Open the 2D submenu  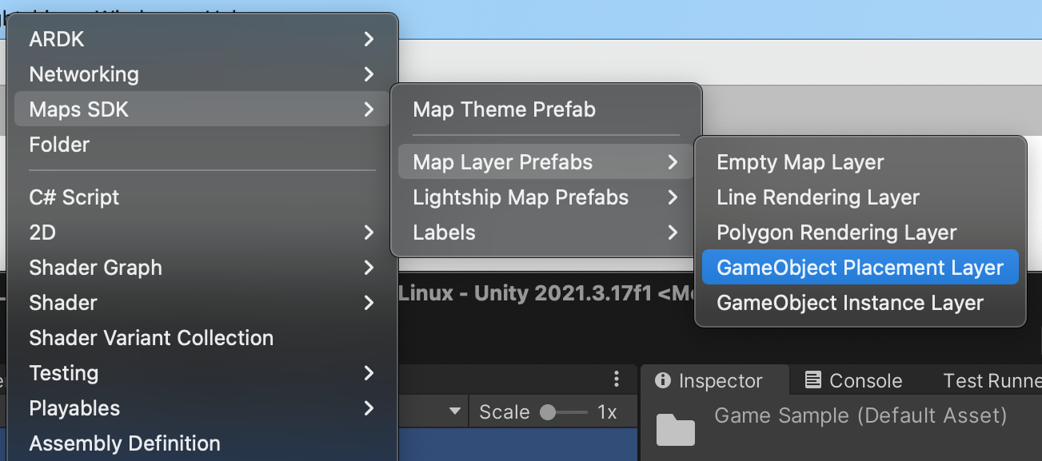point(202,232)
